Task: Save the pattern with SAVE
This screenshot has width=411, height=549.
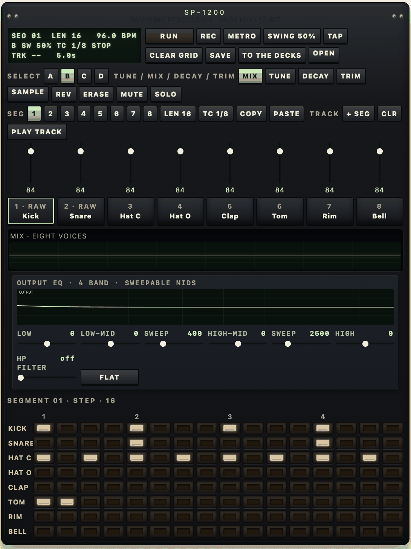Action: tap(220, 55)
